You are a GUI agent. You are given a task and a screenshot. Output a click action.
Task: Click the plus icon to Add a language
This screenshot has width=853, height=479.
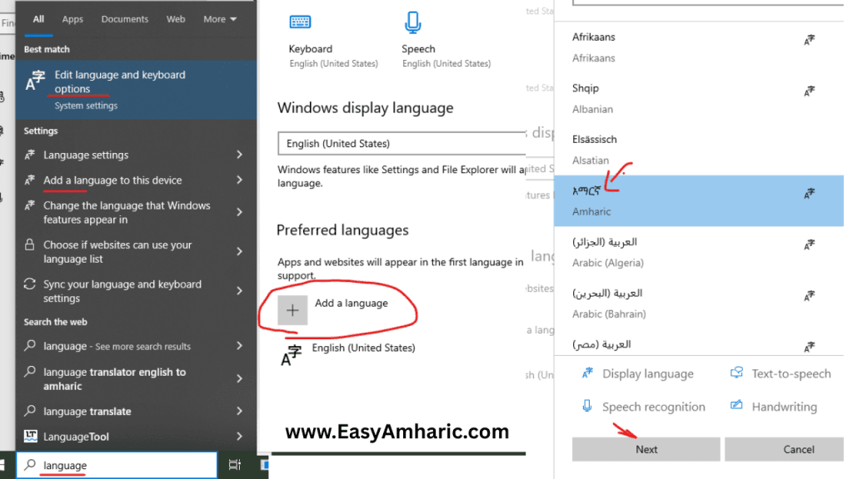(292, 309)
